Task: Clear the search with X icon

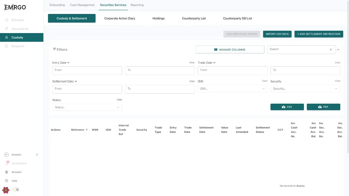Action: pos(331,50)
